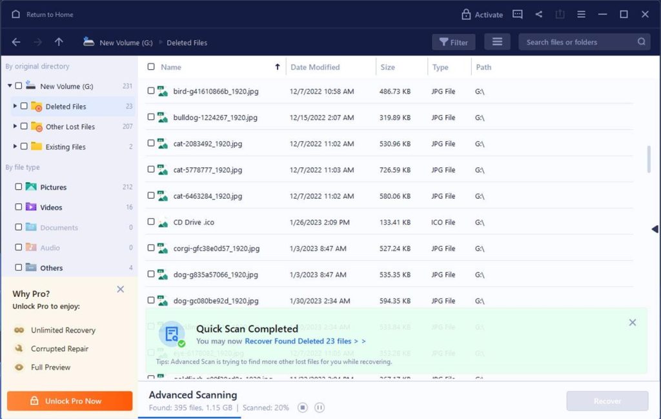Click the Recover button
The height and width of the screenshot is (419, 661).
pyautogui.click(x=607, y=401)
